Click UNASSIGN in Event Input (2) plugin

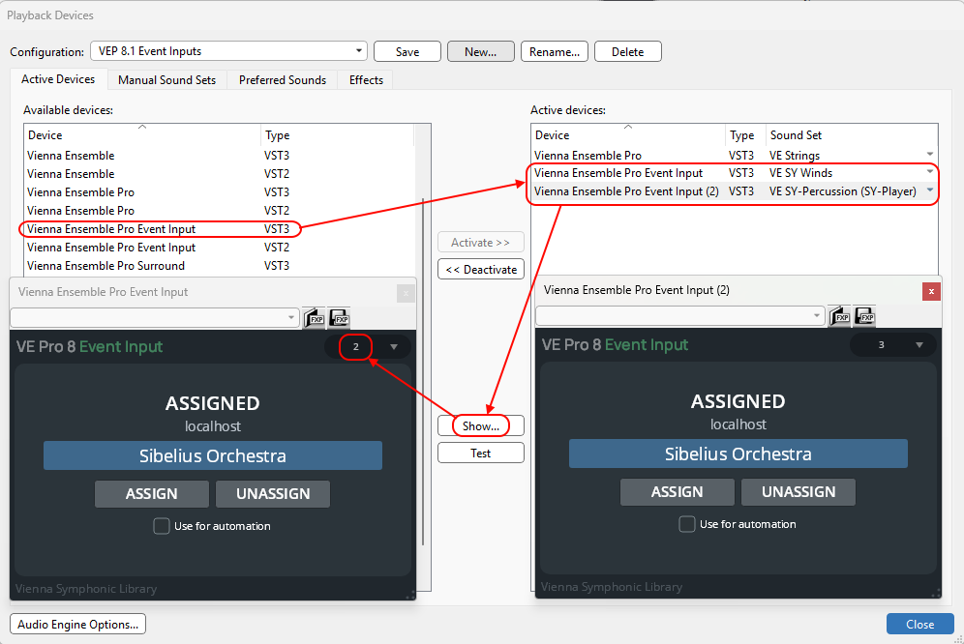click(798, 492)
